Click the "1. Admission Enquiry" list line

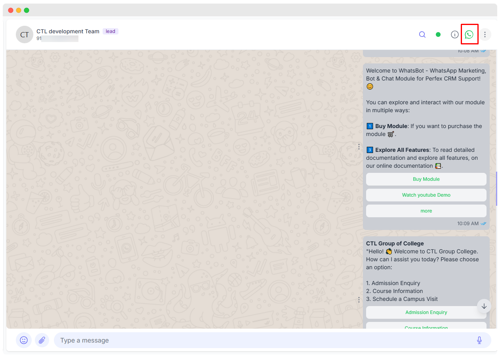tap(393, 283)
